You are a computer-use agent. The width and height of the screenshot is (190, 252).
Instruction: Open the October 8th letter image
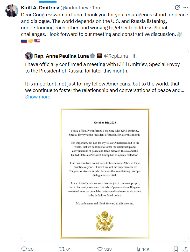click(105, 173)
